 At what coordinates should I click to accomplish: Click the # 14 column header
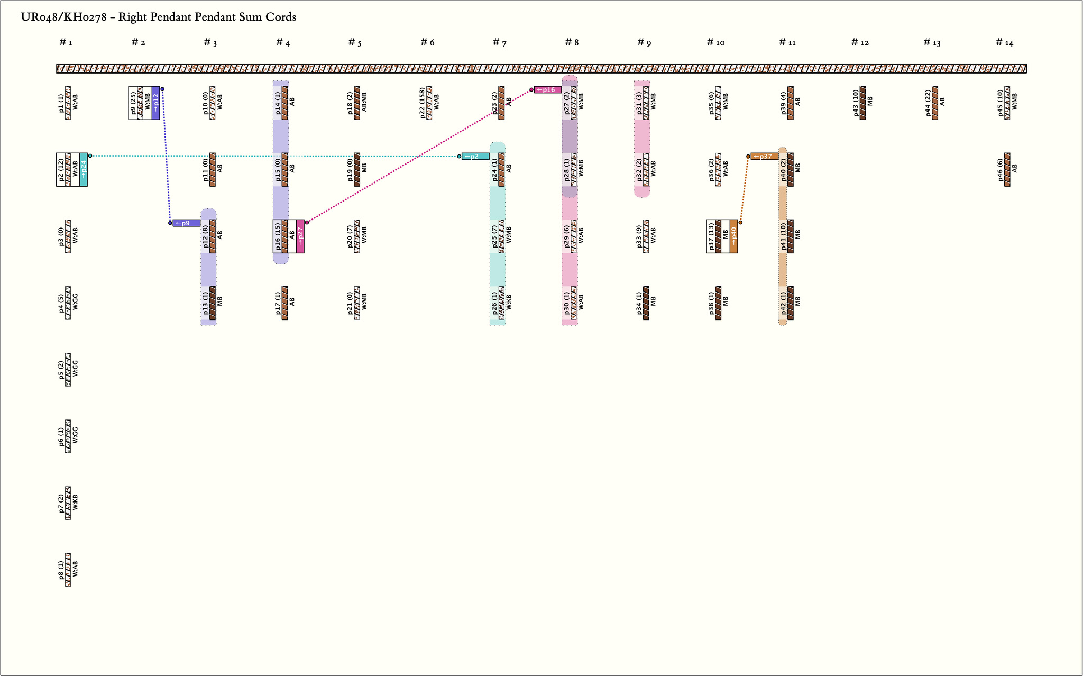[1004, 42]
